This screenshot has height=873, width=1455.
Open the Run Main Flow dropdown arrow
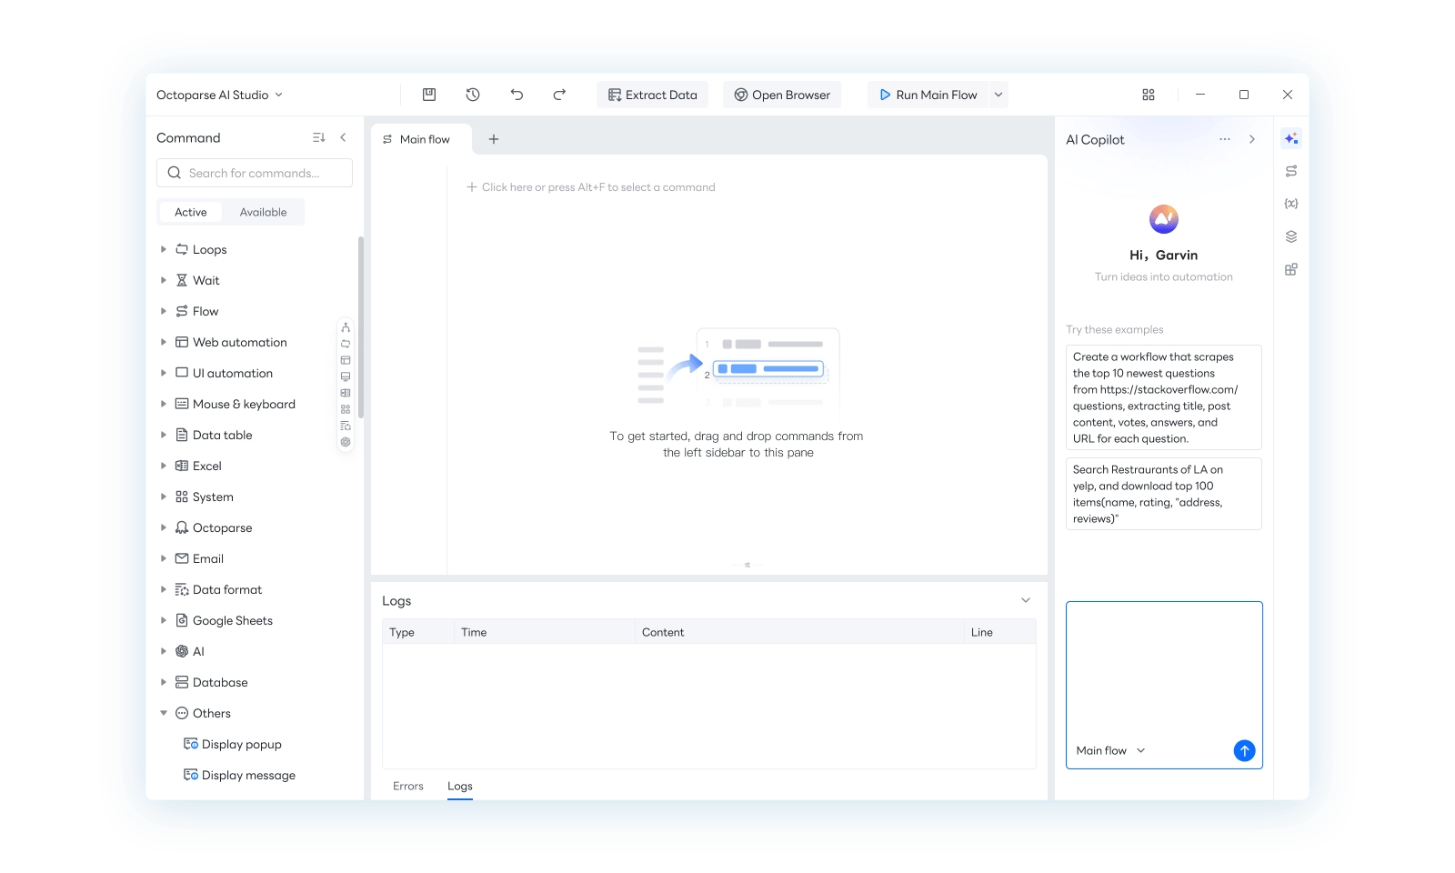click(x=998, y=95)
